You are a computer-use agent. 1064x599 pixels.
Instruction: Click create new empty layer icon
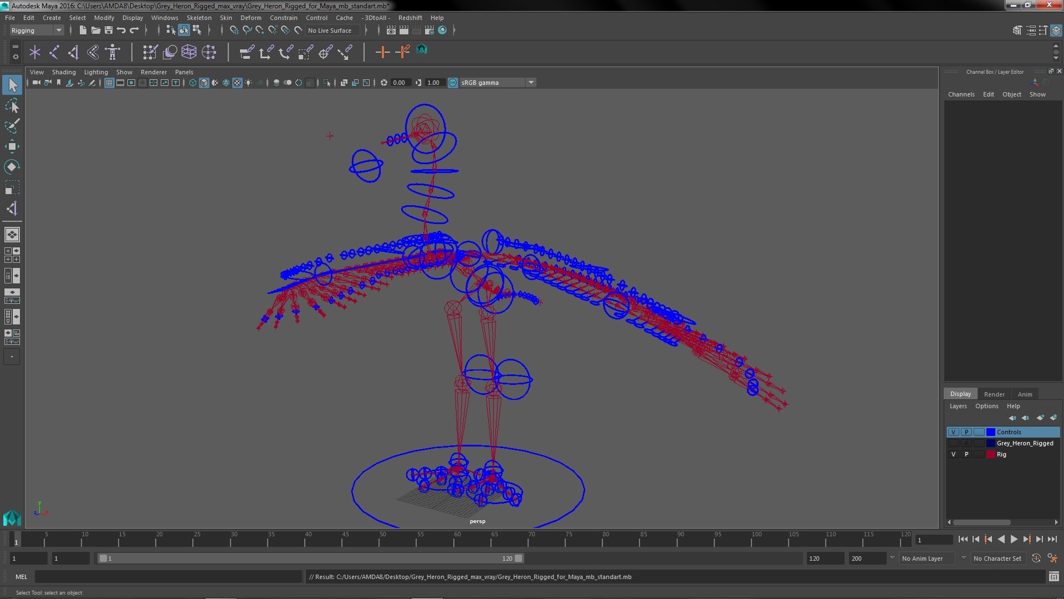[x=1041, y=418]
